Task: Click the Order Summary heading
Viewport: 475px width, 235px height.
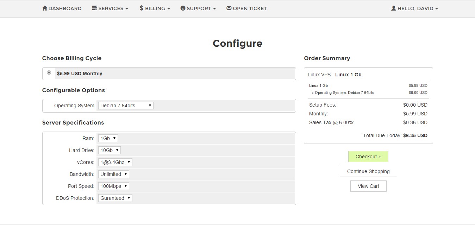Action: (327, 58)
